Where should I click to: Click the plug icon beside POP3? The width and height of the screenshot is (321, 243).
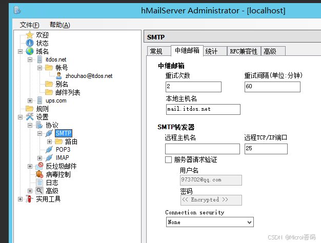click(49, 150)
